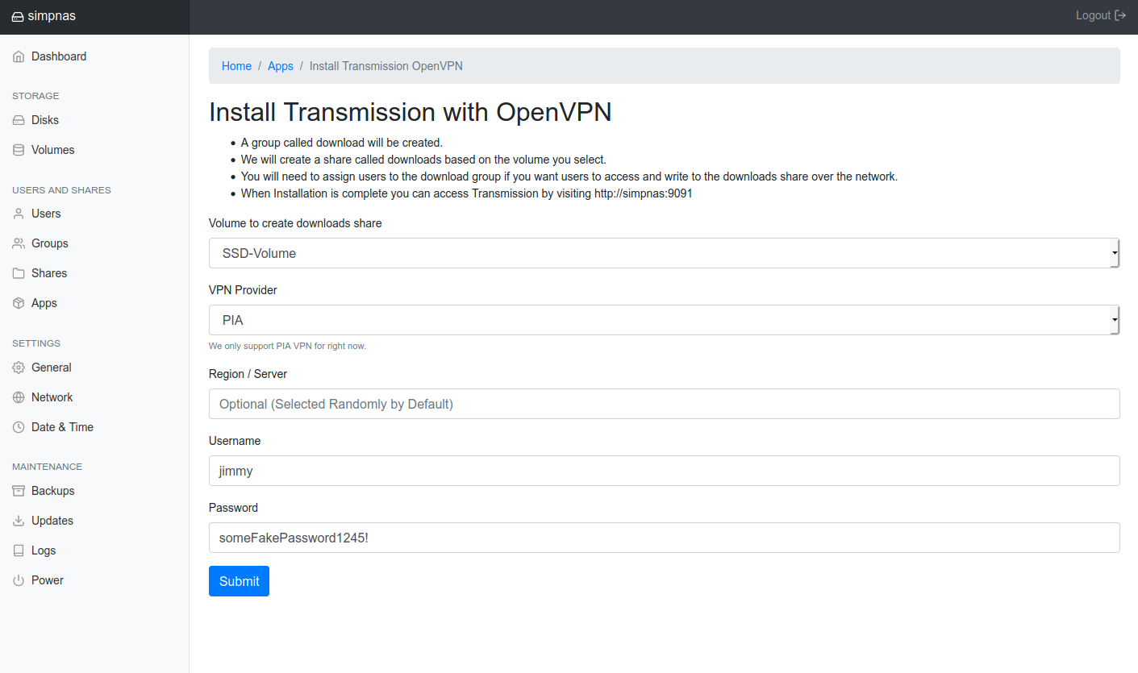This screenshot has width=1138, height=673.
Task: Open Date & Time settings
Action: (62, 427)
